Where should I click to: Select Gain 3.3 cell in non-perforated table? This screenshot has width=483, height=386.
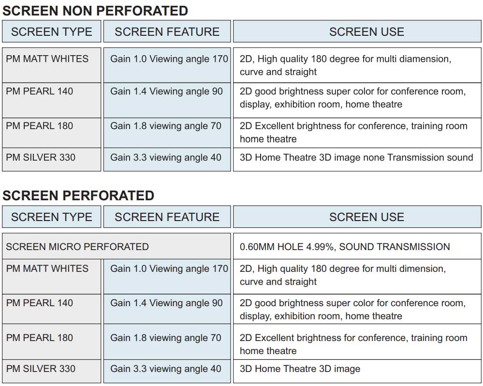[x=166, y=157]
